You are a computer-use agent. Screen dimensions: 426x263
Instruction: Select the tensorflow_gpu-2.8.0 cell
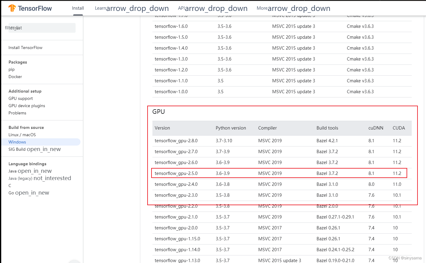tap(176, 141)
